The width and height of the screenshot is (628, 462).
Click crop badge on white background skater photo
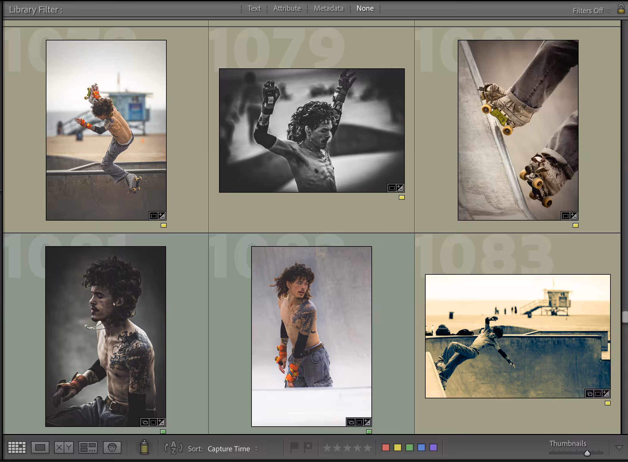click(359, 422)
